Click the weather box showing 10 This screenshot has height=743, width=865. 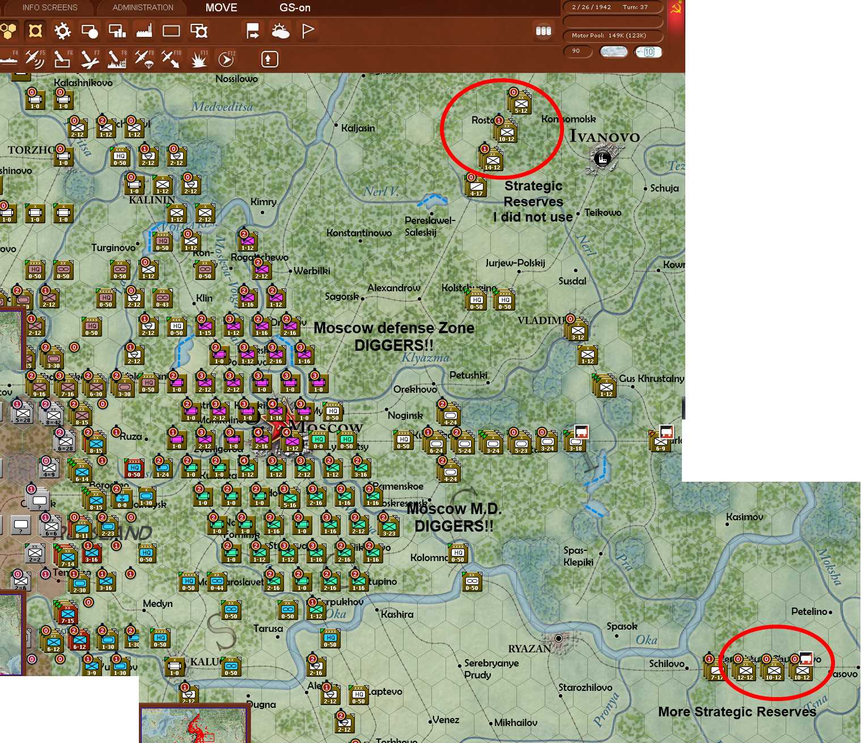click(x=648, y=52)
